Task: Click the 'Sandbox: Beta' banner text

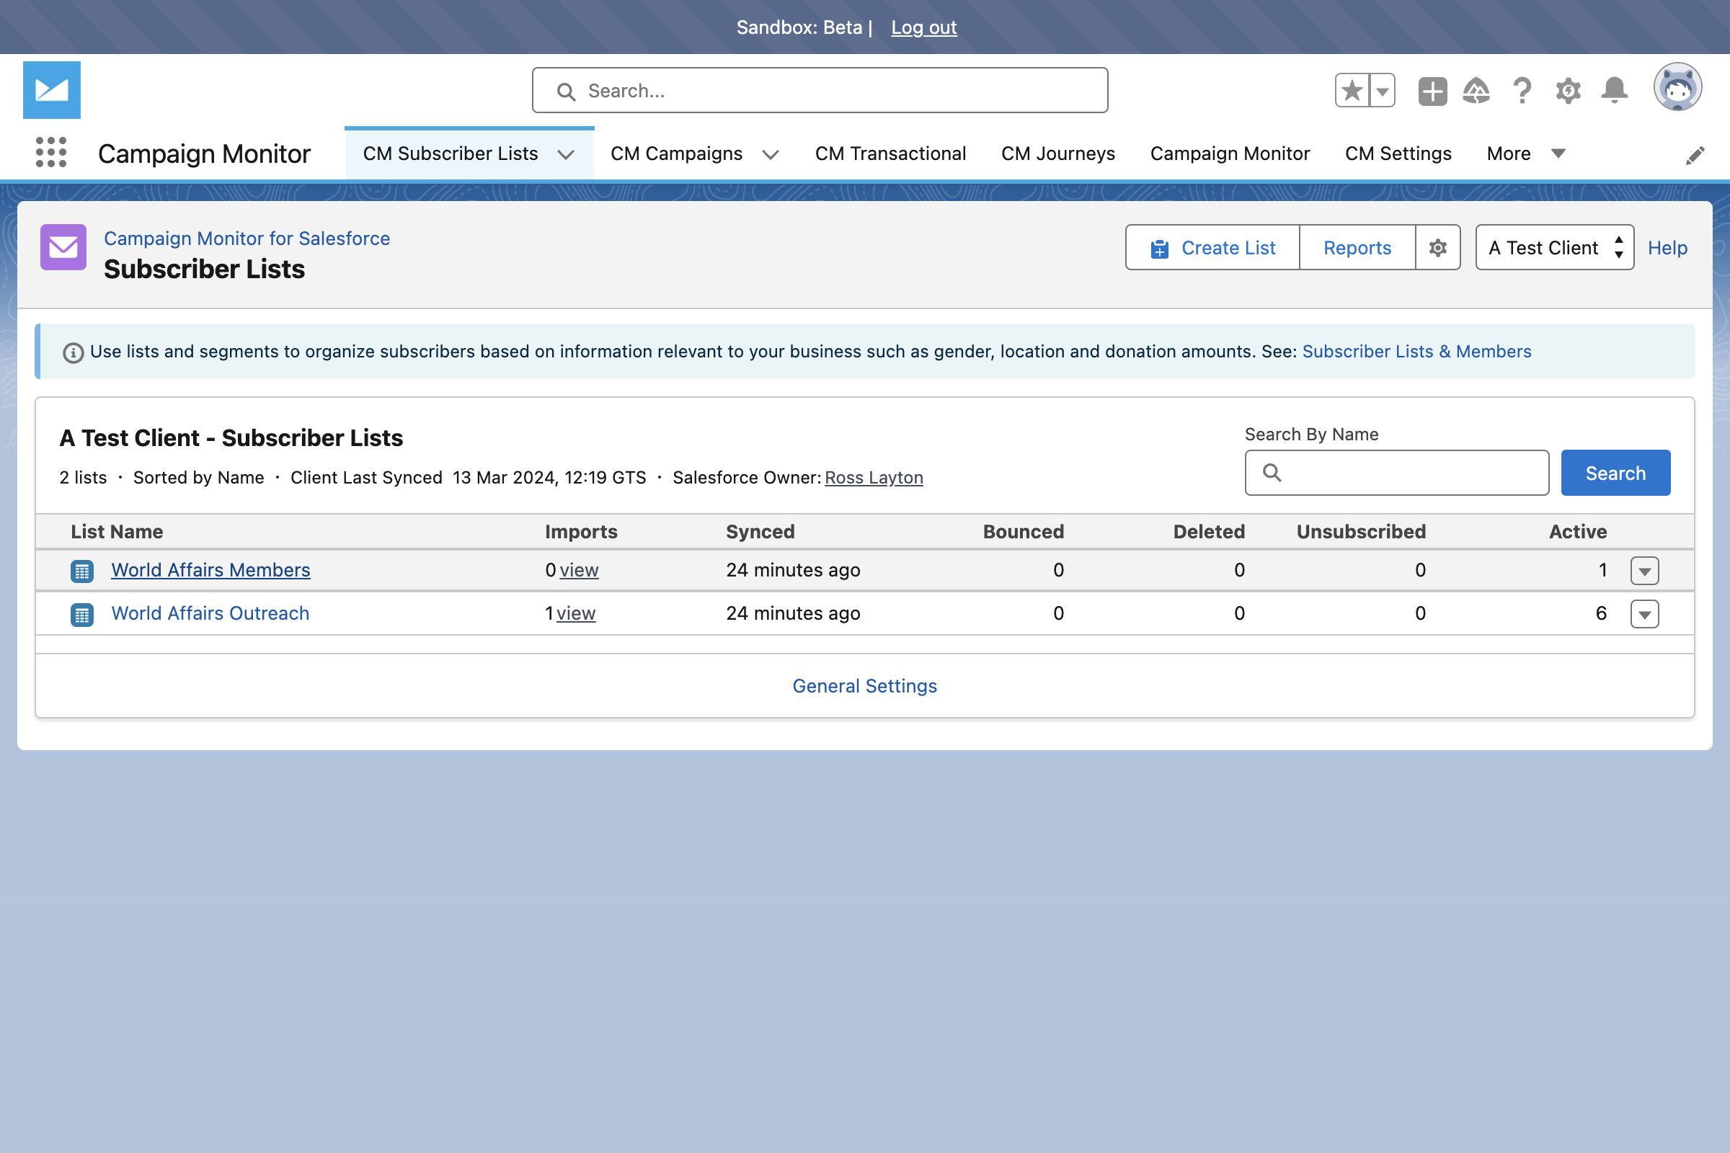Action: point(799,27)
